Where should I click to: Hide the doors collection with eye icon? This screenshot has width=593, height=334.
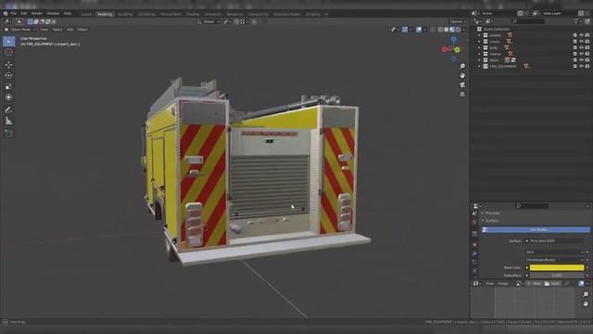click(x=581, y=59)
